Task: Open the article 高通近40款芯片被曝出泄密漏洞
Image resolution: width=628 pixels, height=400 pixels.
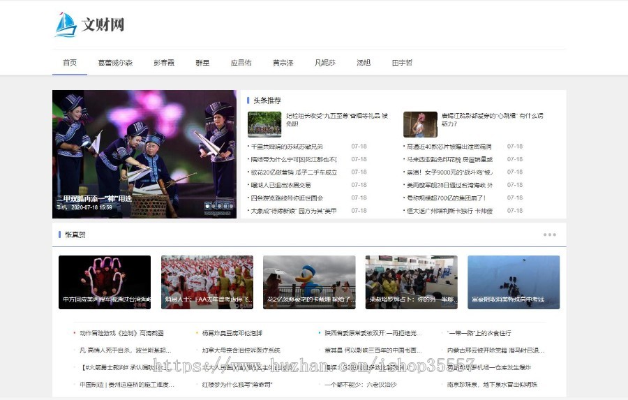Action: pyautogui.click(x=449, y=147)
